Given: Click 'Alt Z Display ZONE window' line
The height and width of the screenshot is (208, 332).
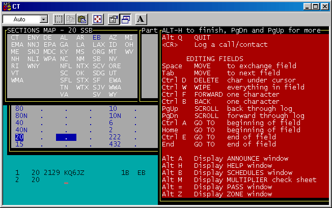Looking at the screenshot, I should pos(217,194).
